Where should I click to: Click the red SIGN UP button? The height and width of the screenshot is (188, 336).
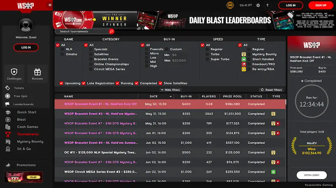pyautogui.click(x=320, y=5)
